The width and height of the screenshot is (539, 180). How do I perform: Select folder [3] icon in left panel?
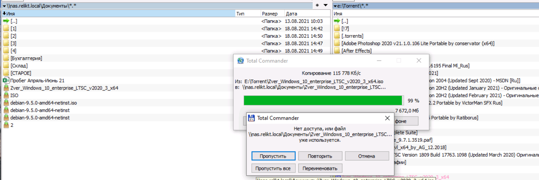pyautogui.click(x=6, y=43)
